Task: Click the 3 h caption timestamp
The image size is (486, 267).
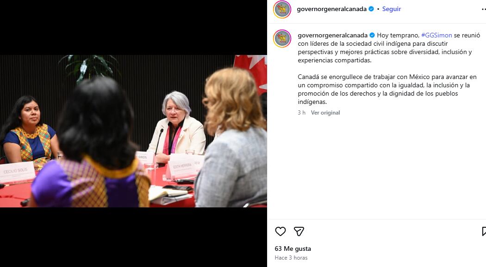Action: coord(302,113)
